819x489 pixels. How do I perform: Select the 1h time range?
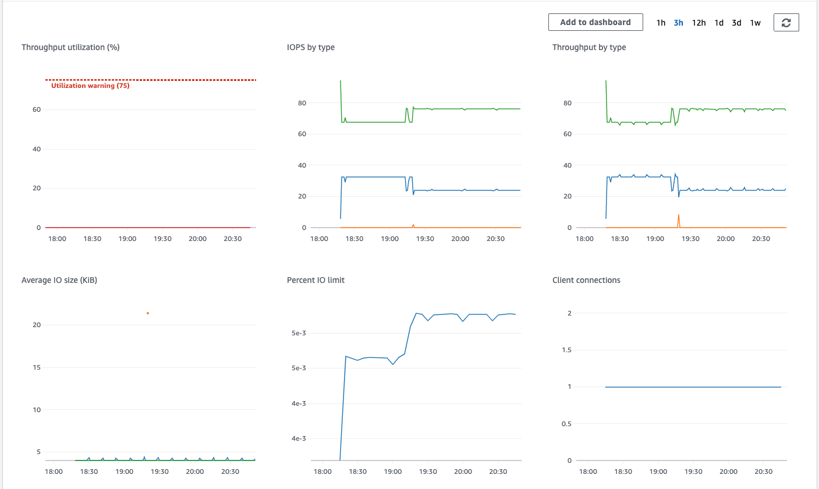click(660, 22)
